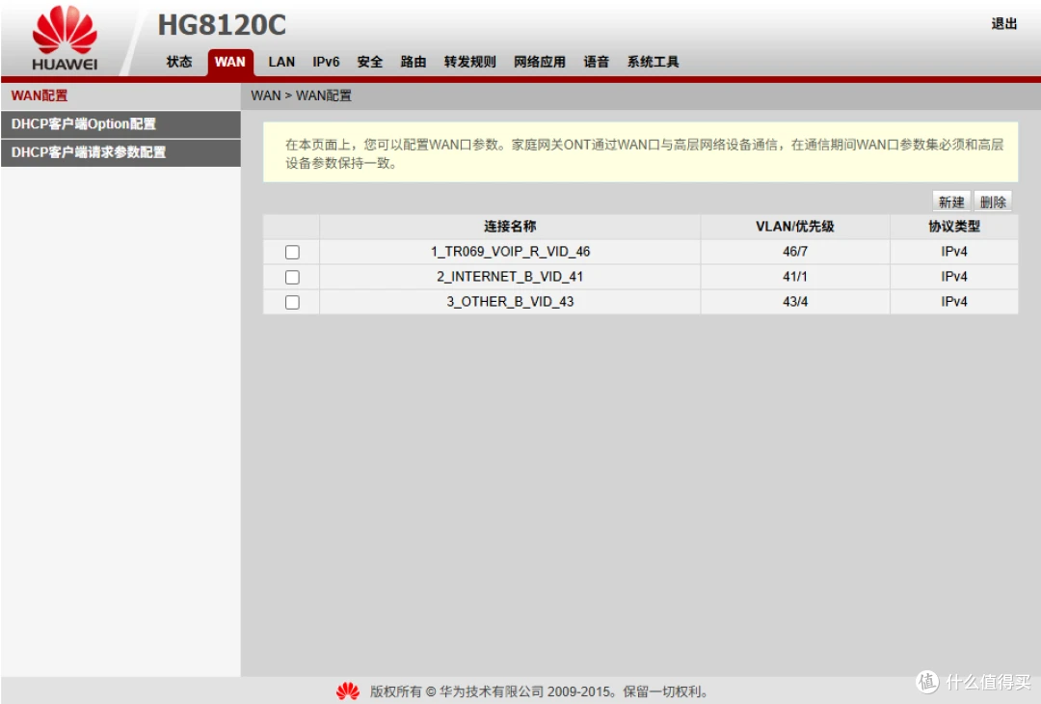Viewport: 1041px width, 704px height.
Task: Open the 路由 routing tab
Action: tap(413, 62)
